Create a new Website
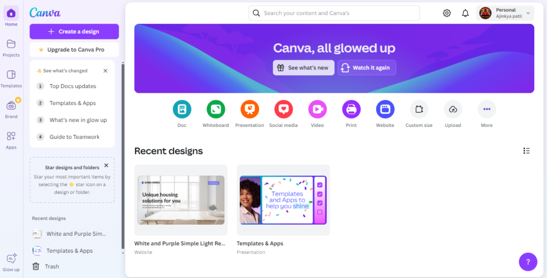Image resolution: width=547 pixels, height=278 pixels. [x=385, y=109]
